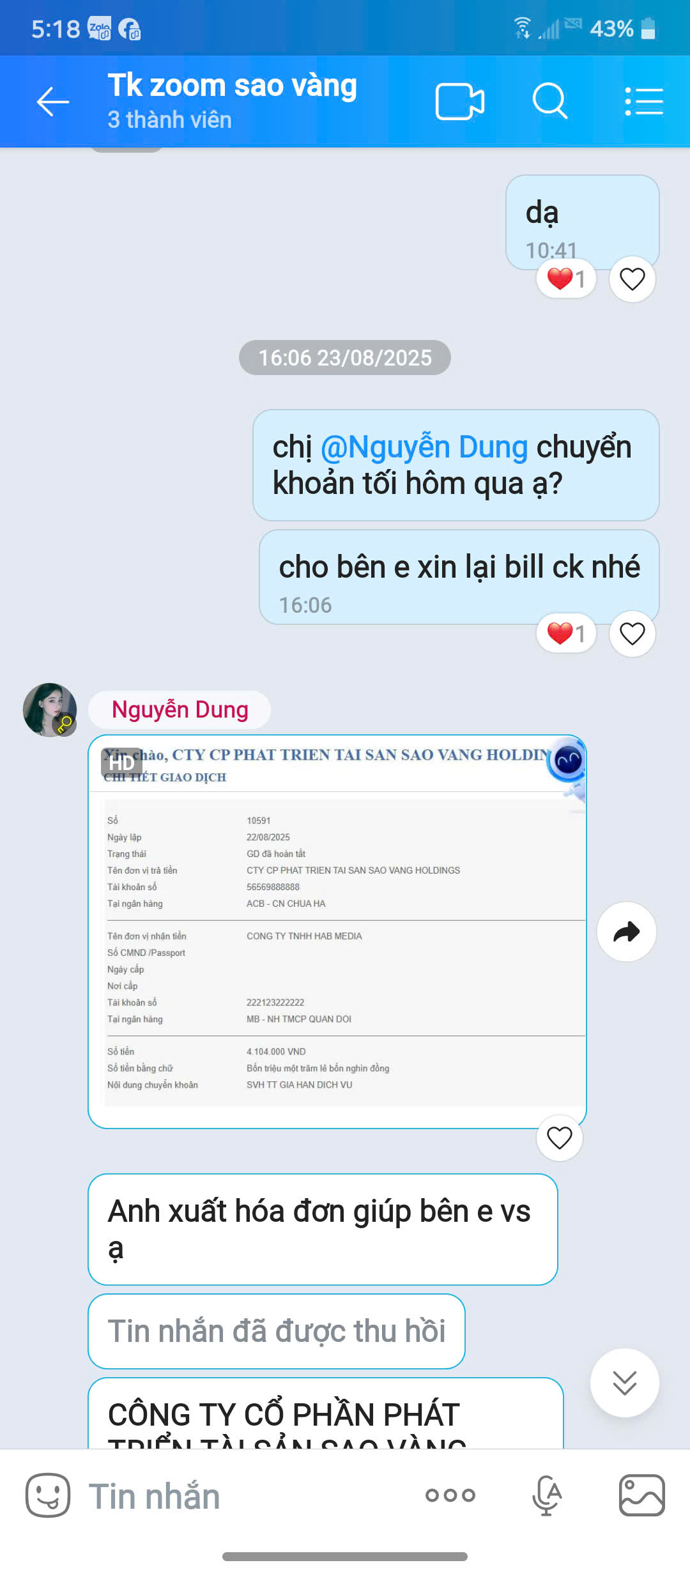The image size is (690, 1572).
Task: Open the conversation options menu
Action: pyautogui.click(x=643, y=102)
